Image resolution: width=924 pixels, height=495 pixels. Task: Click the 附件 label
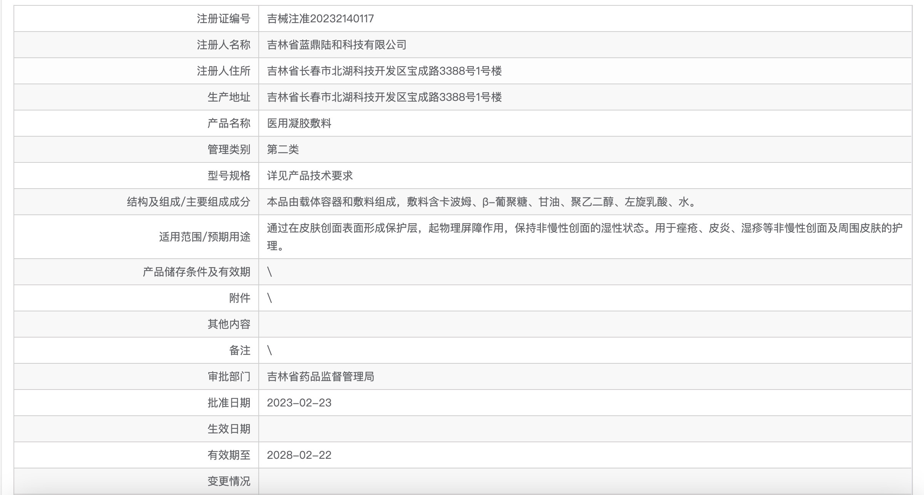pos(240,298)
